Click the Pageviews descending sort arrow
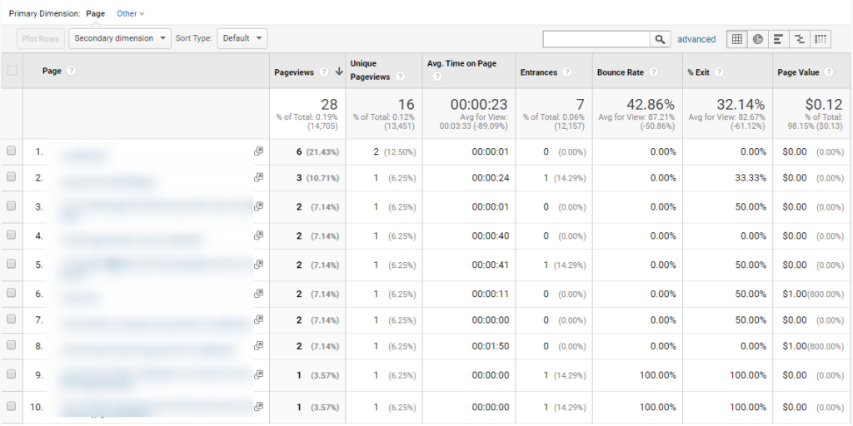This screenshot has width=853, height=426. click(339, 72)
